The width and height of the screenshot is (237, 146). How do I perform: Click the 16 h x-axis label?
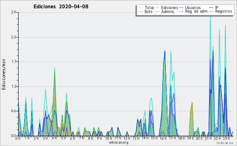coord(163,138)
